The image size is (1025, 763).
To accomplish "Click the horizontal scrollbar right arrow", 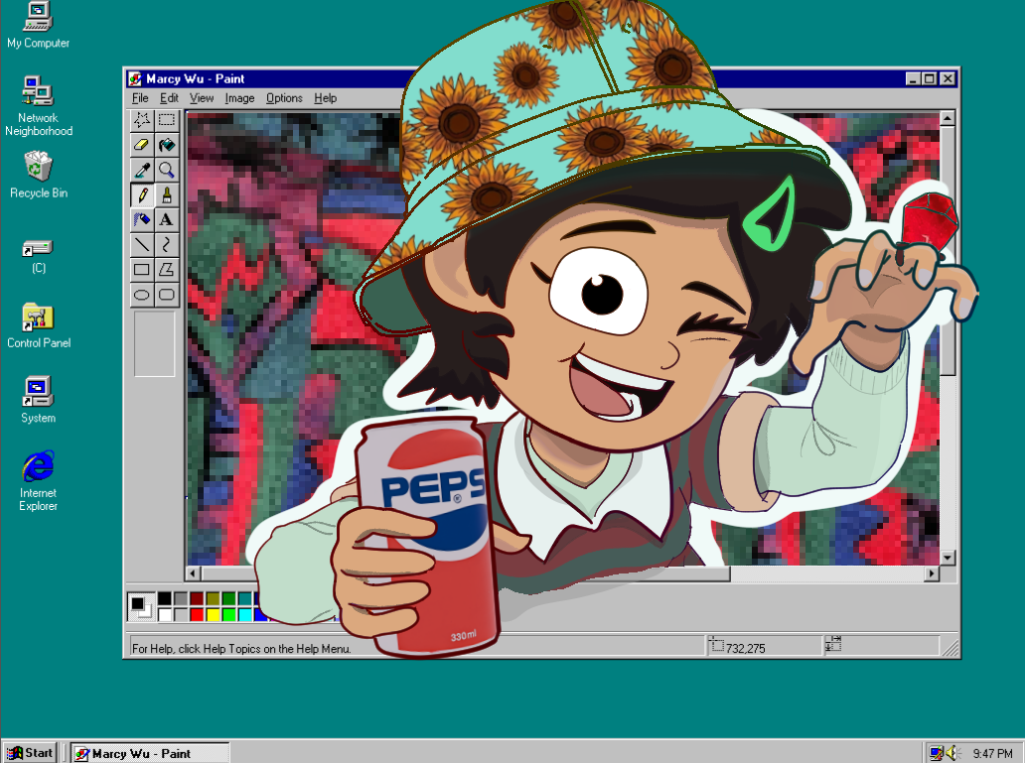I will tap(932, 573).
